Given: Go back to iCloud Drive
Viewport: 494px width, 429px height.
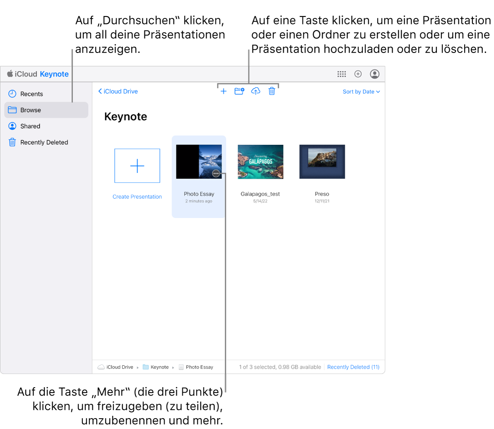Looking at the screenshot, I should pyautogui.click(x=118, y=91).
